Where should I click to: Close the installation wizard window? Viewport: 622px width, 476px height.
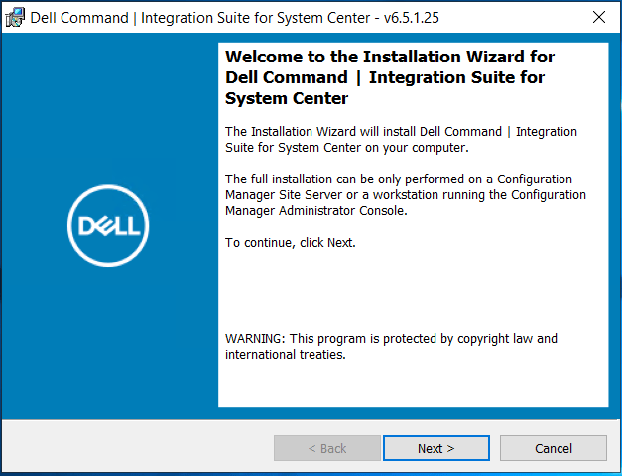click(598, 17)
